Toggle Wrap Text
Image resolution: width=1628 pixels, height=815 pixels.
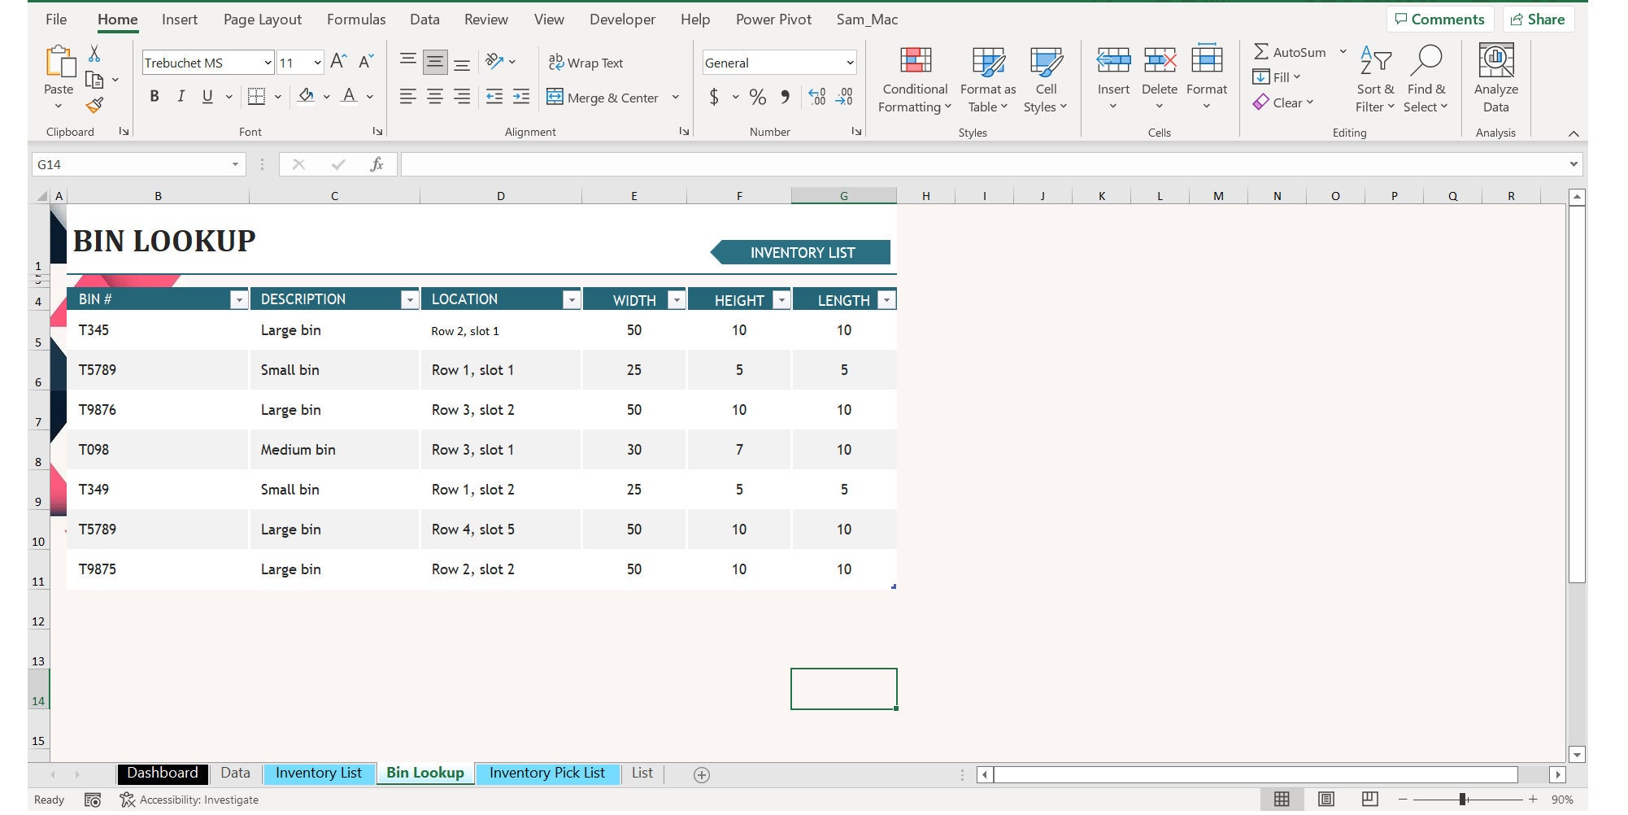[588, 62]
